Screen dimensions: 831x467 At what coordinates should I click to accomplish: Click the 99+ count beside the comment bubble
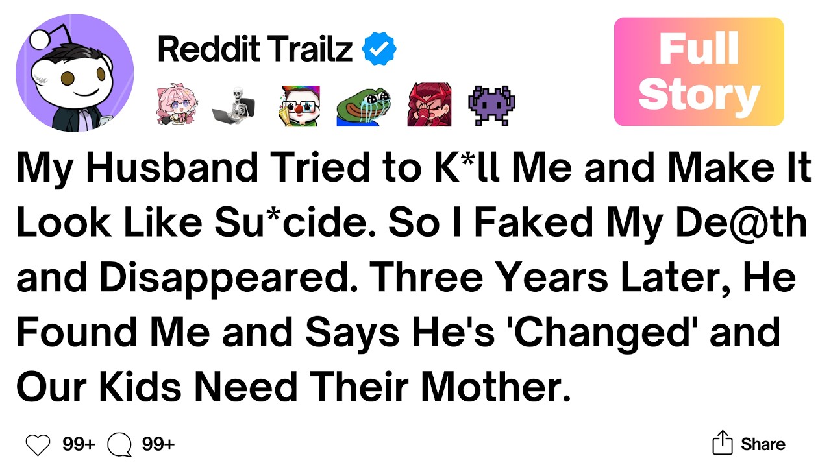pyautogui.click(x=158, y=445)
